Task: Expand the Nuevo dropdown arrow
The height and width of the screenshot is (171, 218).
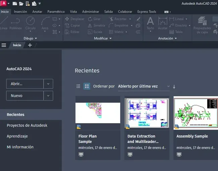Action: click(x=48, y=96)
